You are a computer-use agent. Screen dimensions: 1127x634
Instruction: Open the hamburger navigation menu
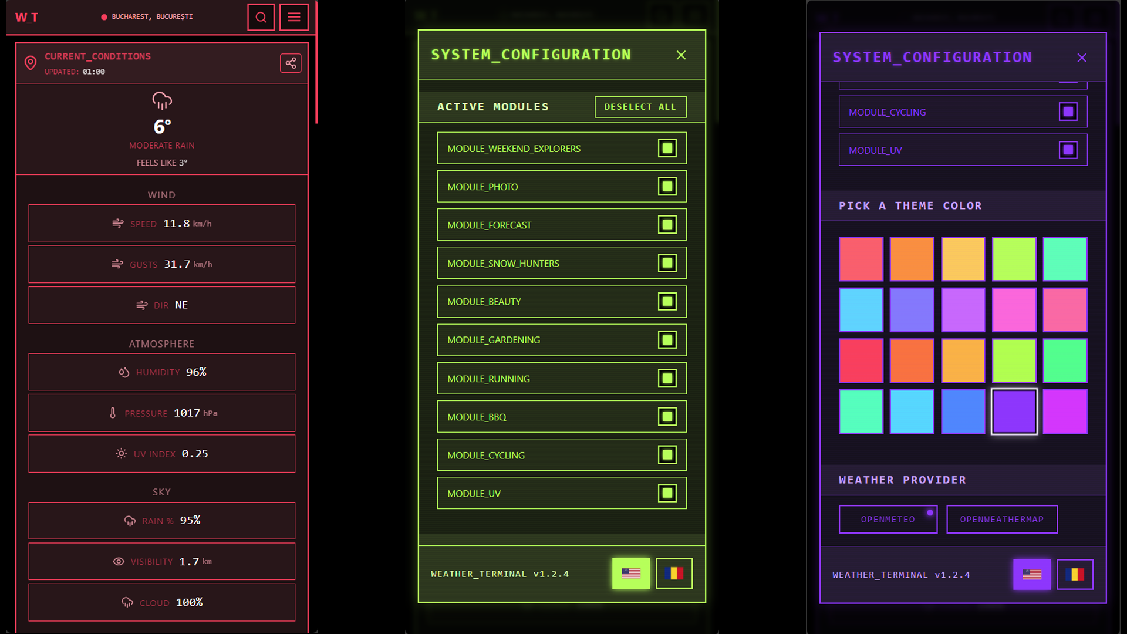point(293,17)
